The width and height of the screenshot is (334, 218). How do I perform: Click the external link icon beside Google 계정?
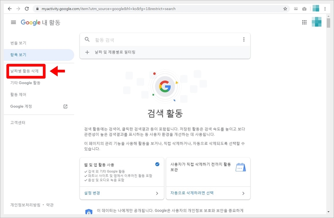point(65,106)
